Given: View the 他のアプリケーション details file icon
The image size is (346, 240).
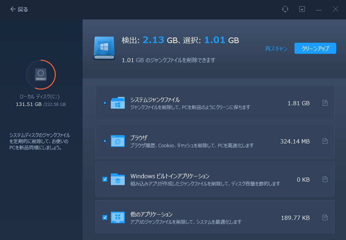Looking at the screenshot, I should pyautogui.click(x=325, y=217).
